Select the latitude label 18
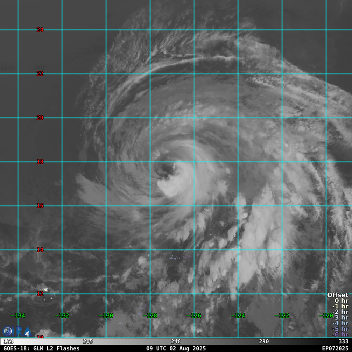Screen dimensions: 352x352 point(40,161)
